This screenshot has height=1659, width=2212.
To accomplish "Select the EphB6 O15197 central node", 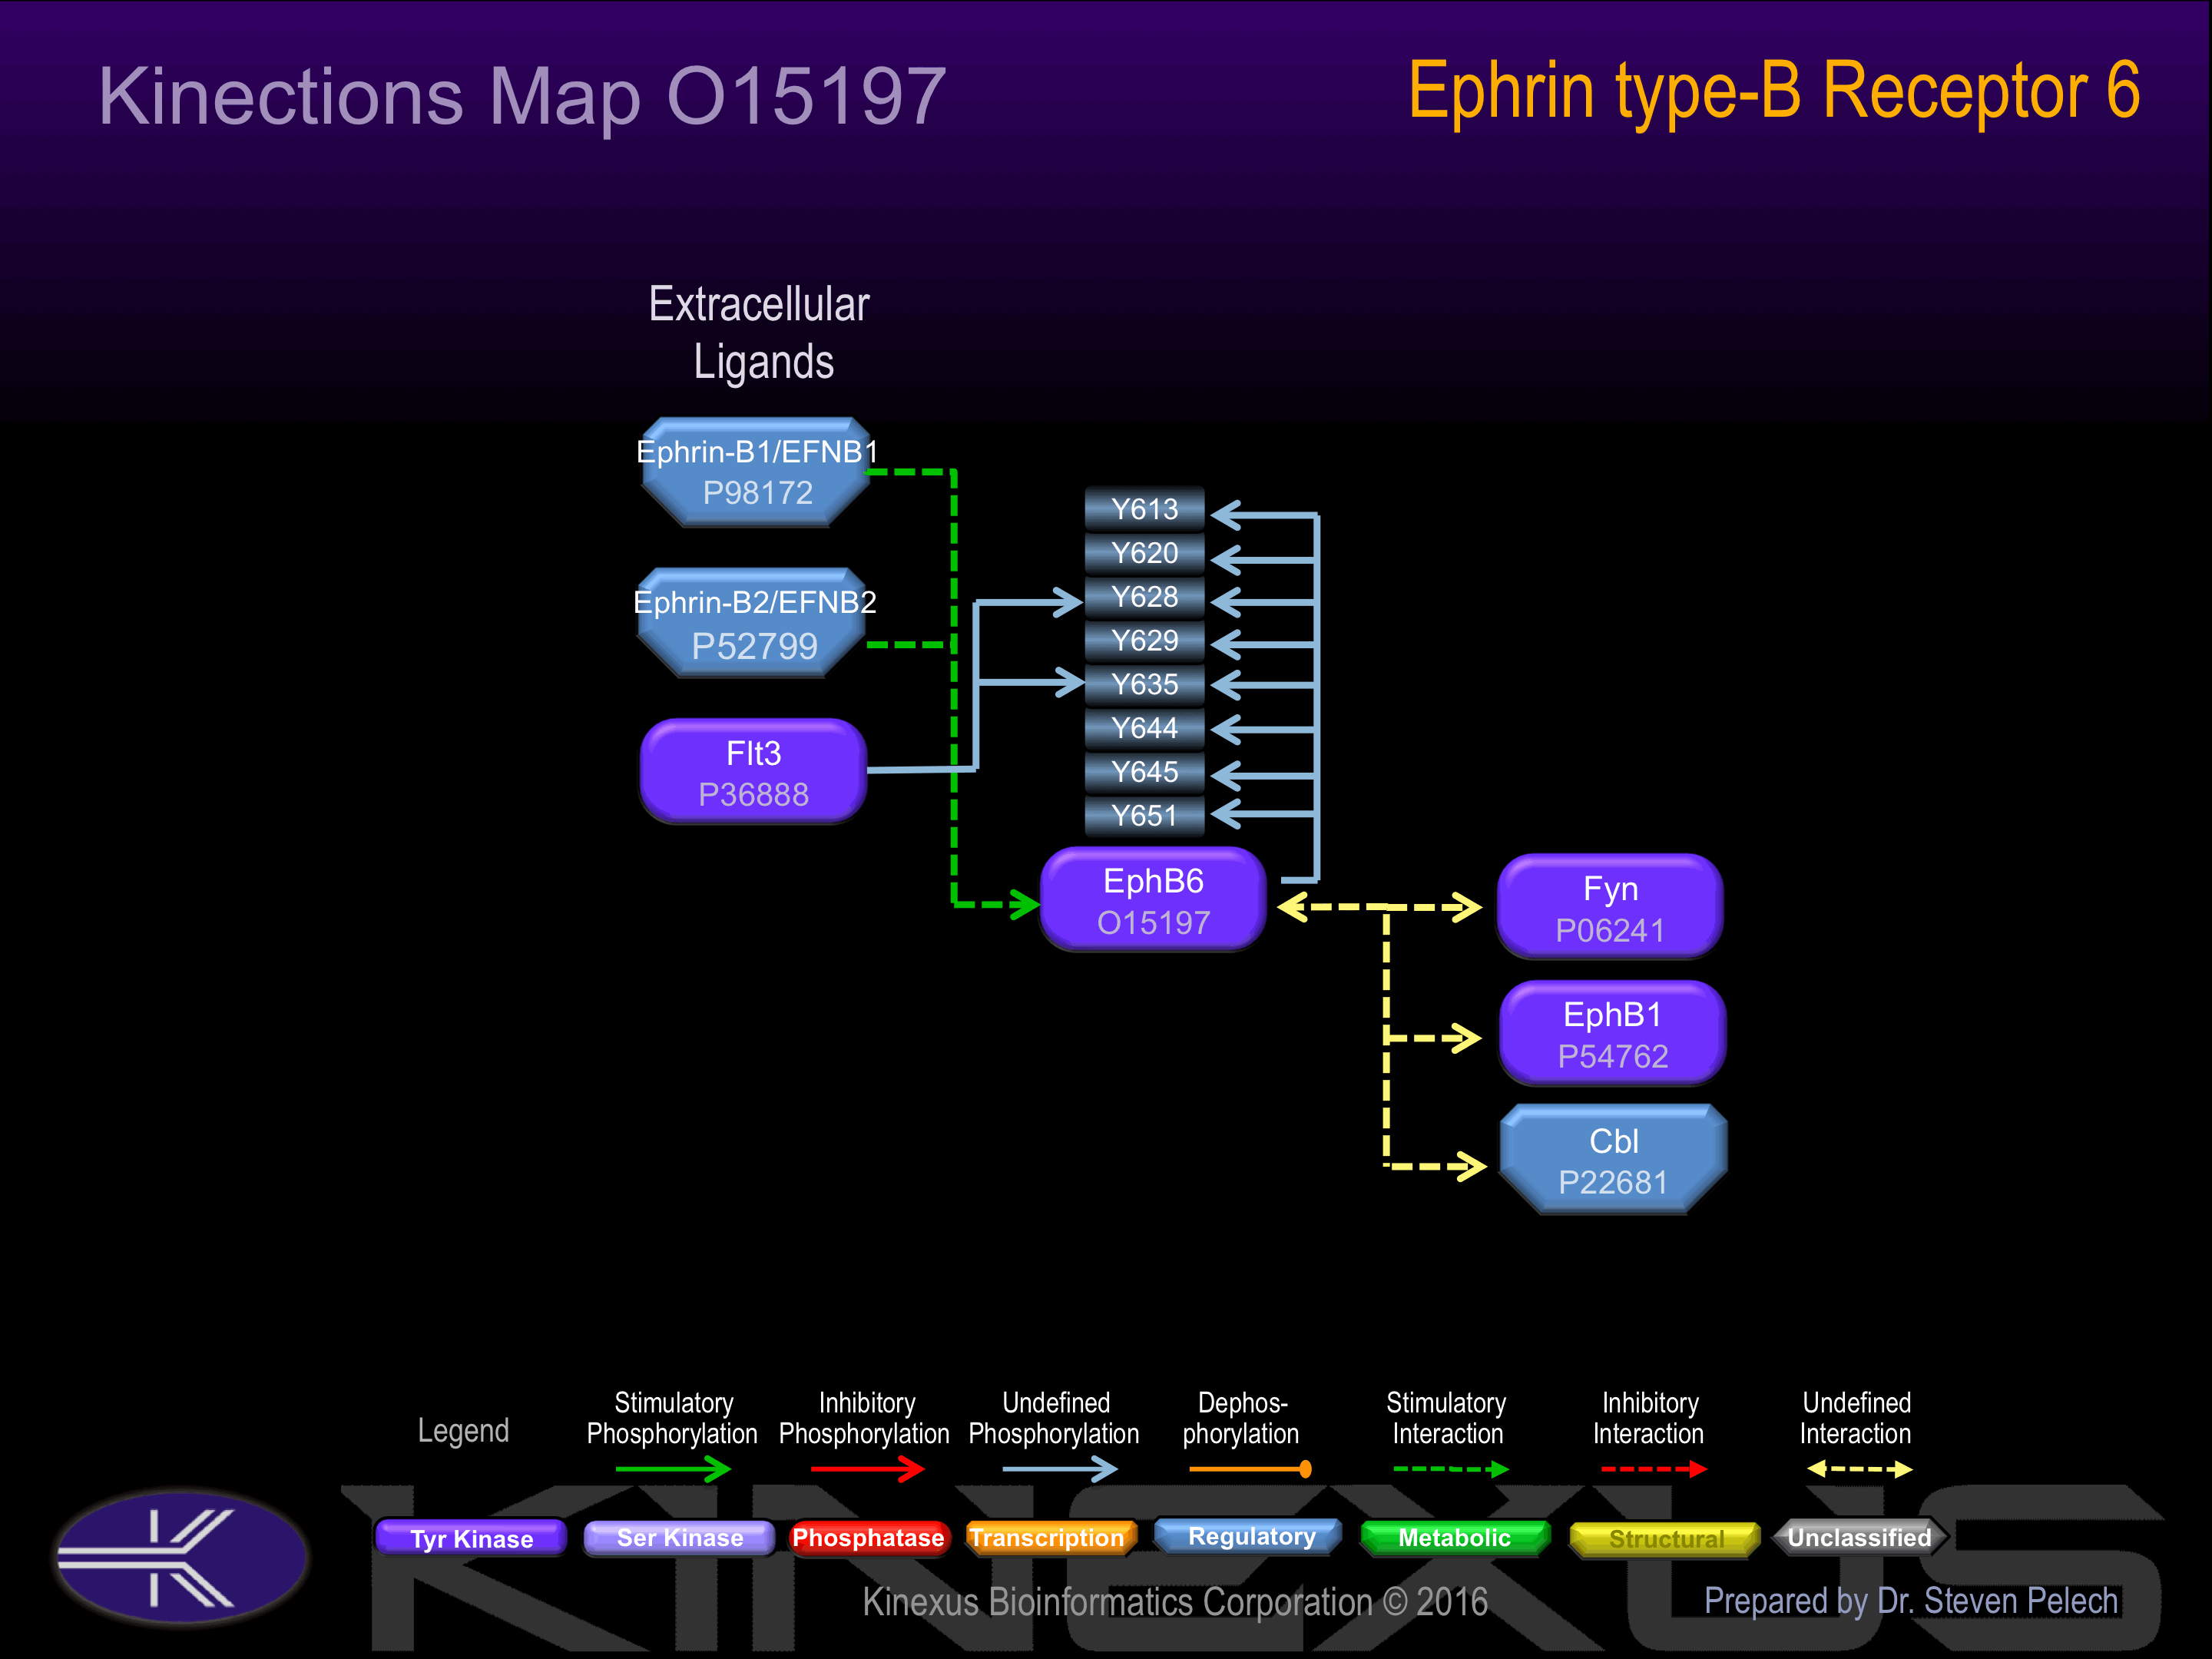I will click(1153, 900).
